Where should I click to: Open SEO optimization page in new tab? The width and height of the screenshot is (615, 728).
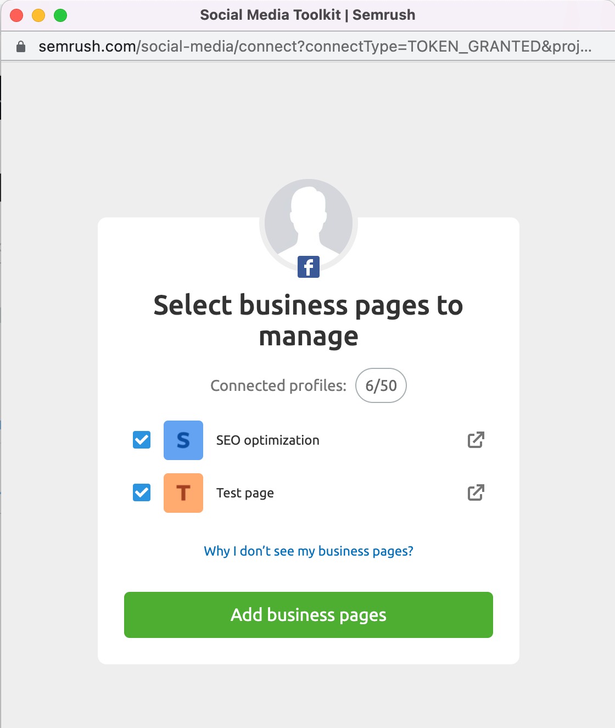click(476, 440)
